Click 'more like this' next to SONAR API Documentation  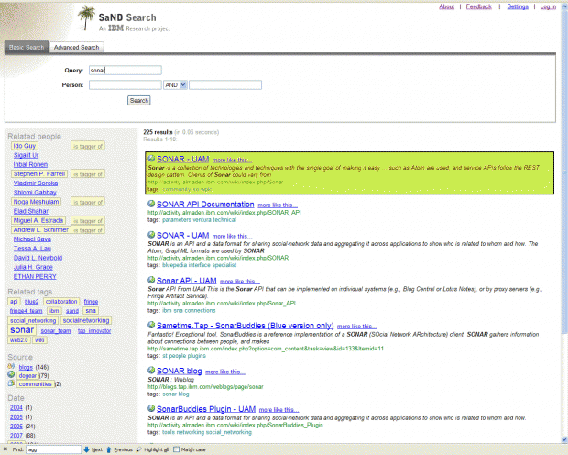coord(278,205)
